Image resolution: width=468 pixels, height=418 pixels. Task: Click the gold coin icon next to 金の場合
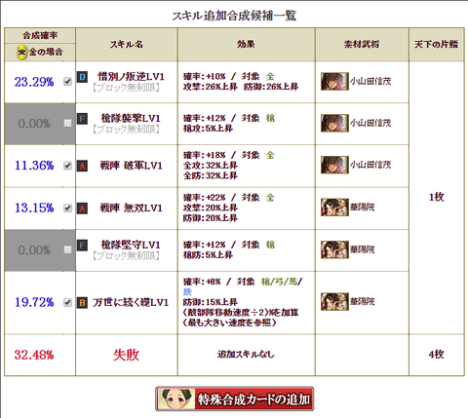21,52
